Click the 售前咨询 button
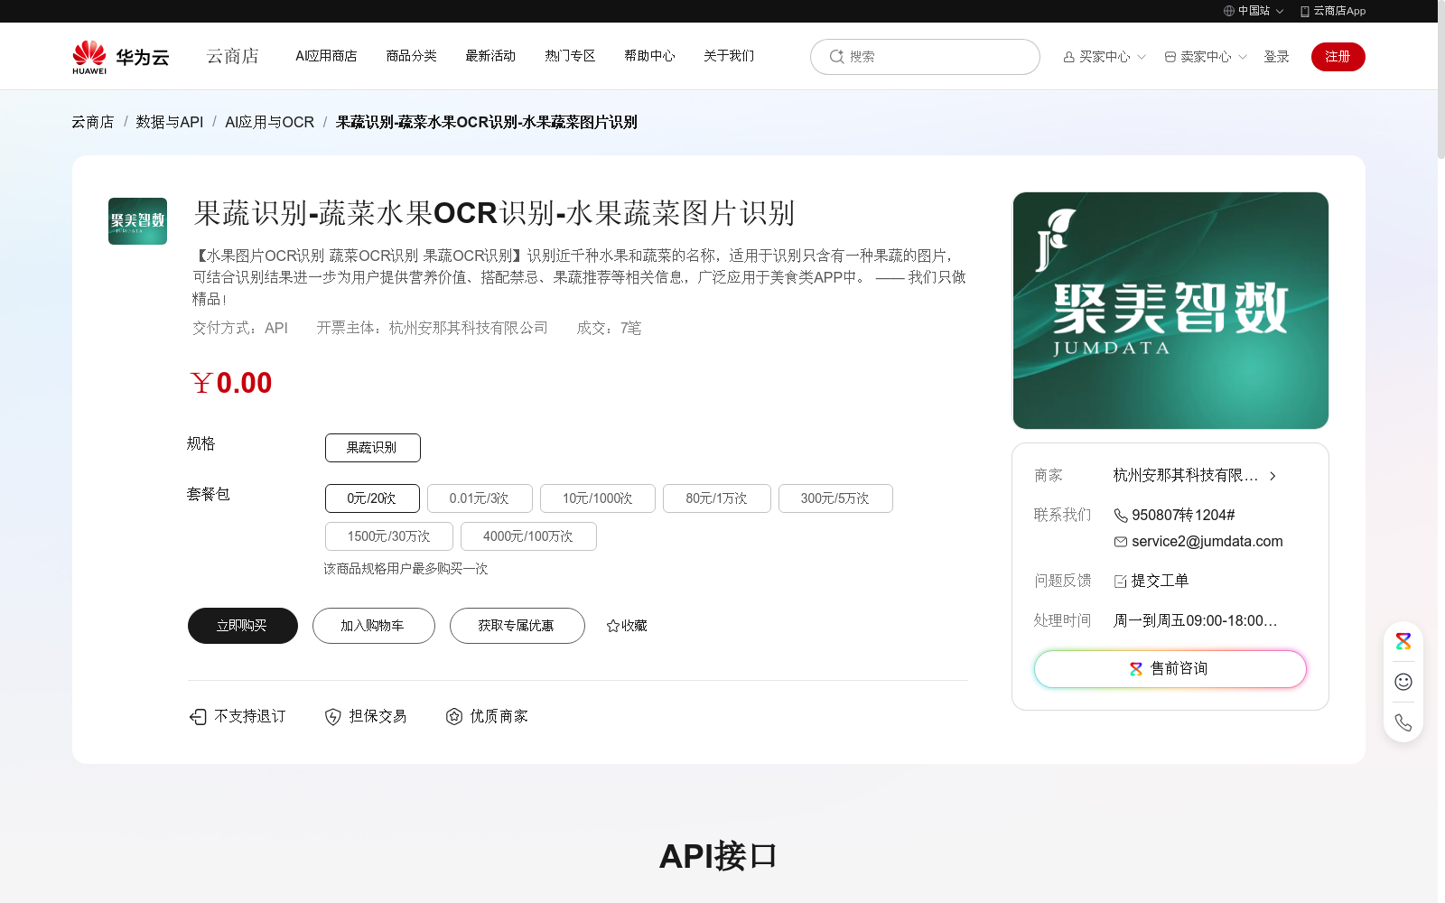The height and width of the screenshot is (903, 1445). (x=1170, y=669)
